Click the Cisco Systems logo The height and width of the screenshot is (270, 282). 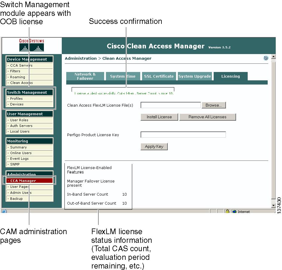(31, 45)
